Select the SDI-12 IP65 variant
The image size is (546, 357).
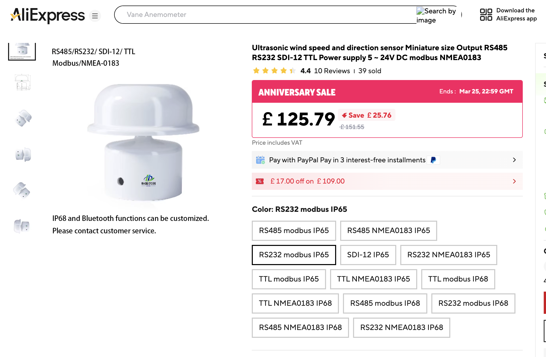point(368,255)
